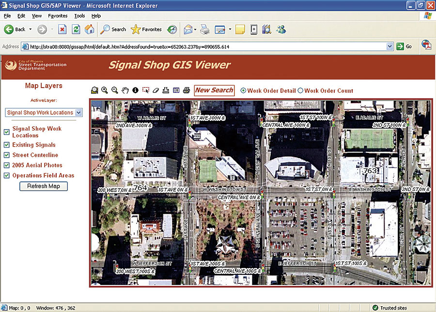Click the New Search button
The height and width of the screenshot is (312, 436).
coord(214,90)
